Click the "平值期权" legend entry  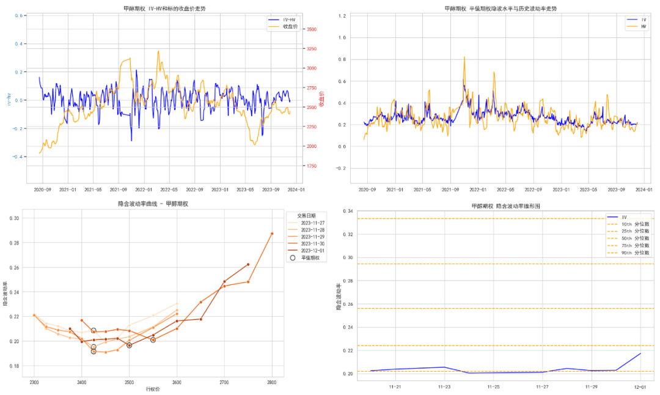click(305, 257)
